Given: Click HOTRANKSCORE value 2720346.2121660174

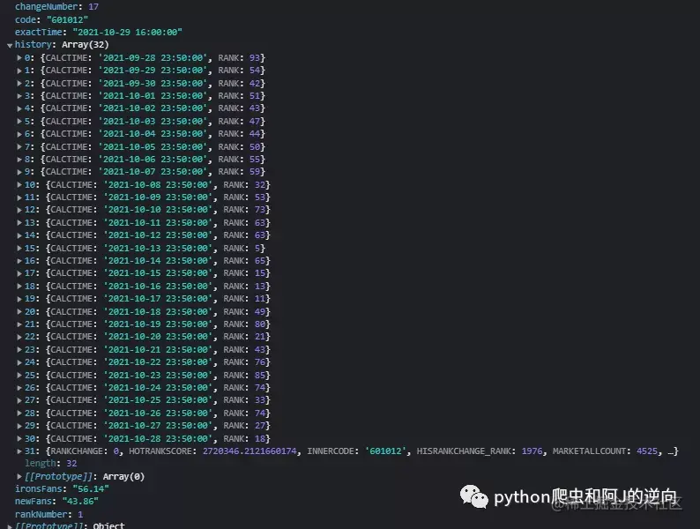Looking at the screenshot, I should click(x=249, y=451).
